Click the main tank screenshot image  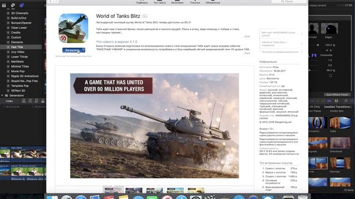click(154, 125)
